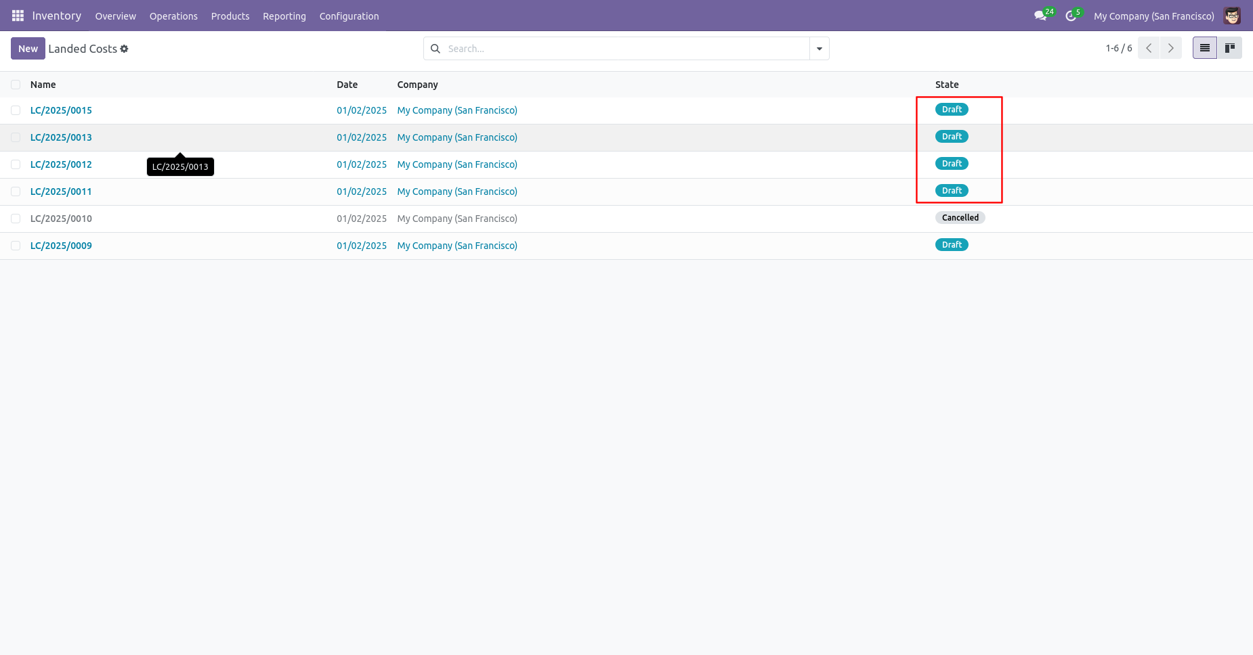Screen dimensions: 1253x655
Task: Check the box for LC/2025/0012
Action: pyautogui.click(x=16, y=164)
